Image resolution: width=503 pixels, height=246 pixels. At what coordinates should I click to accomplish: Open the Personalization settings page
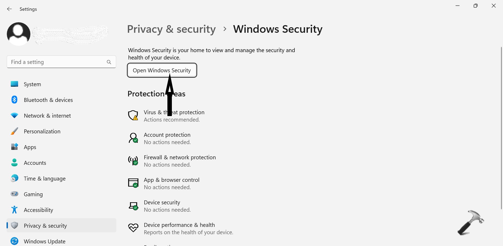point(42,132)
